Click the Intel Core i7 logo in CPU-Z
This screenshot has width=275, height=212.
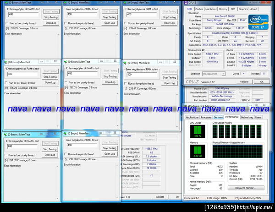point(258,22)
